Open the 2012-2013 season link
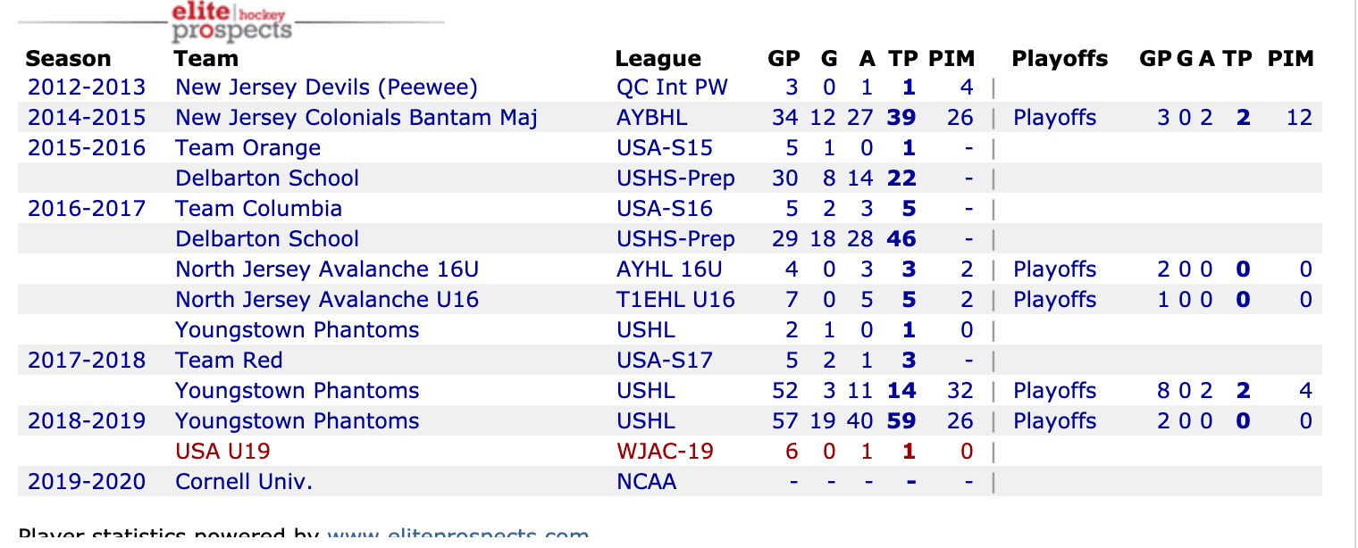 [86, 87]
